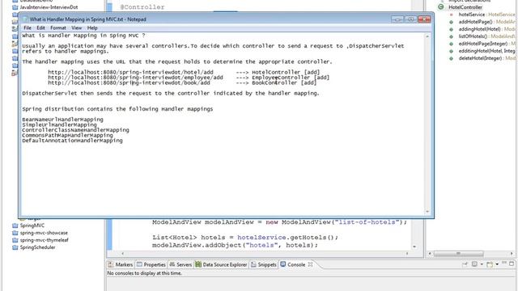Image resolution: width=518 pixels, height=291 pixels.
Task: Click the Data Source Explorer icon
Action: (x=198, y=264)
